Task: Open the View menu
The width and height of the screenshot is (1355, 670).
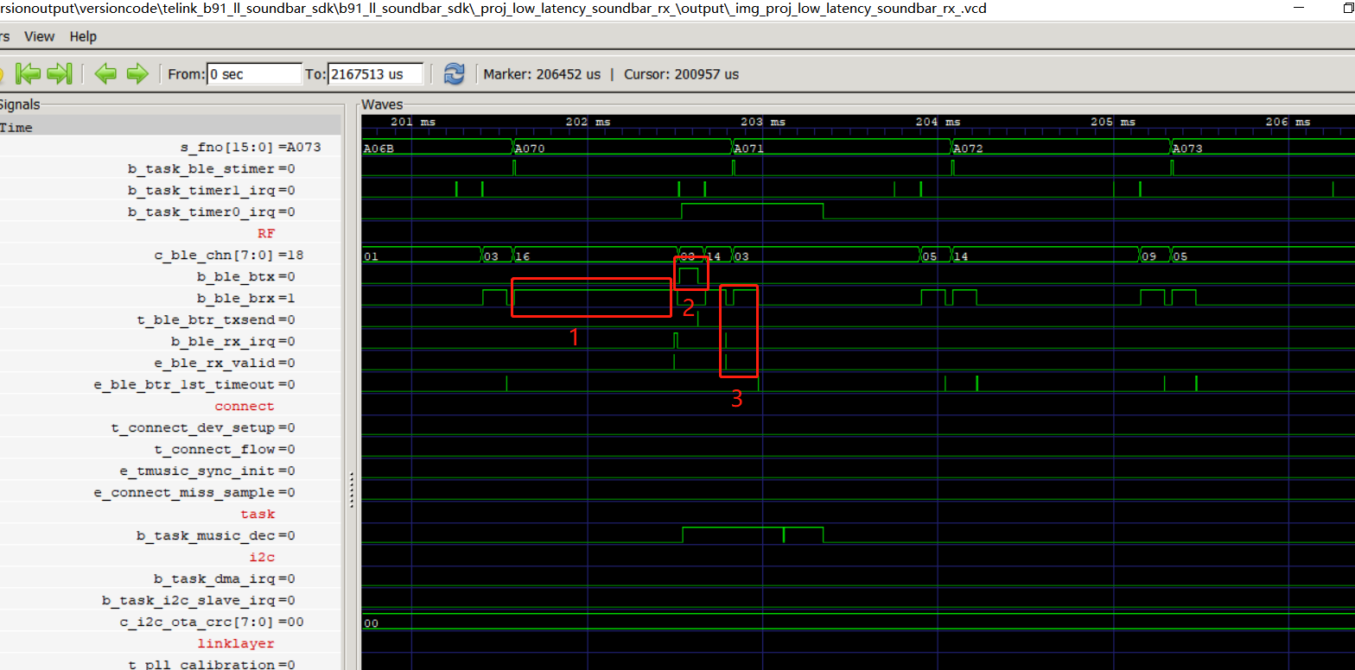Action: pos(39,36)
